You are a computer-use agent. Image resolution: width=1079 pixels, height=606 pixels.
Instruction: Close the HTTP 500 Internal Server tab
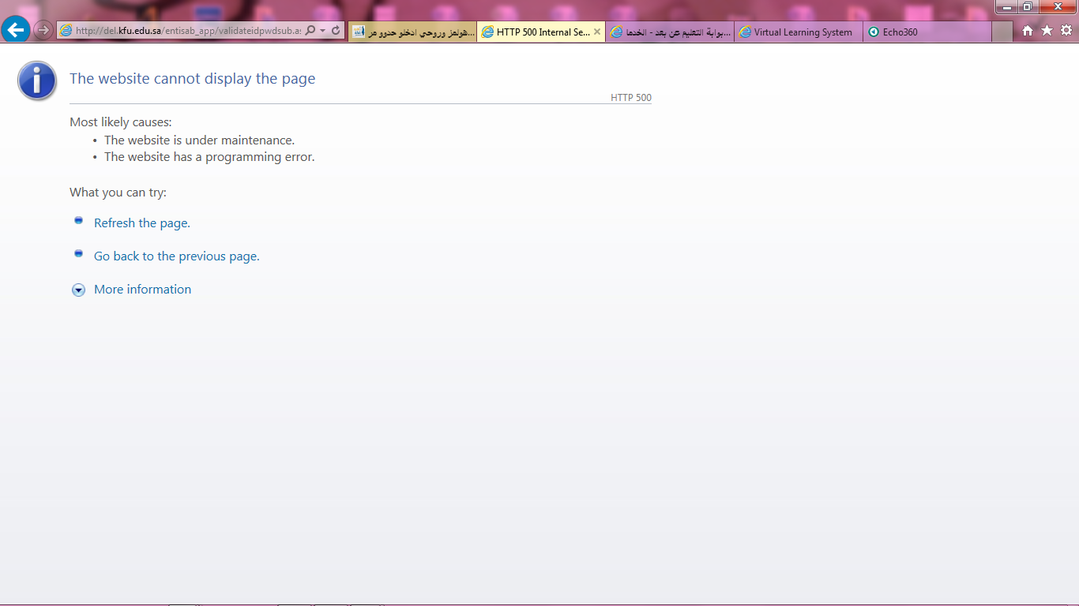click(x=597, y=32)
